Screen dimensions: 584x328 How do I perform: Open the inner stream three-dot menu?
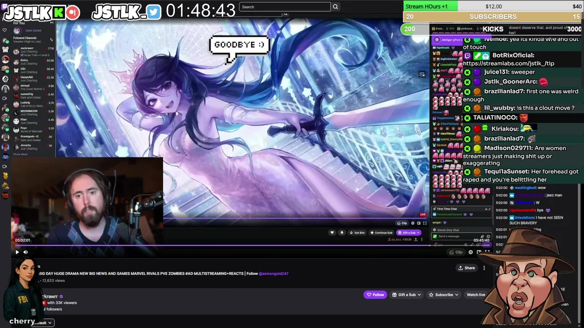422,239
